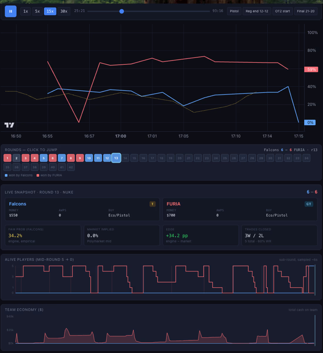Jump to round 30
Viewport: 323px width, 353px height.
270,158
